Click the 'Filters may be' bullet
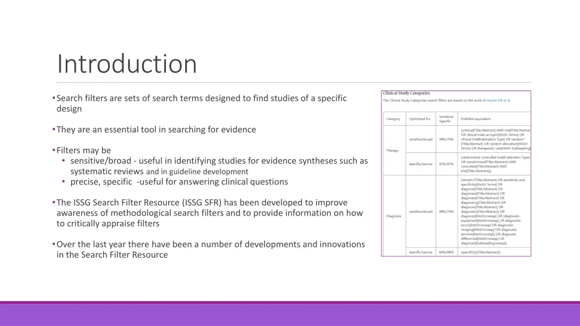The height and width of the screenshot is (326, 580). coord(84,151)
